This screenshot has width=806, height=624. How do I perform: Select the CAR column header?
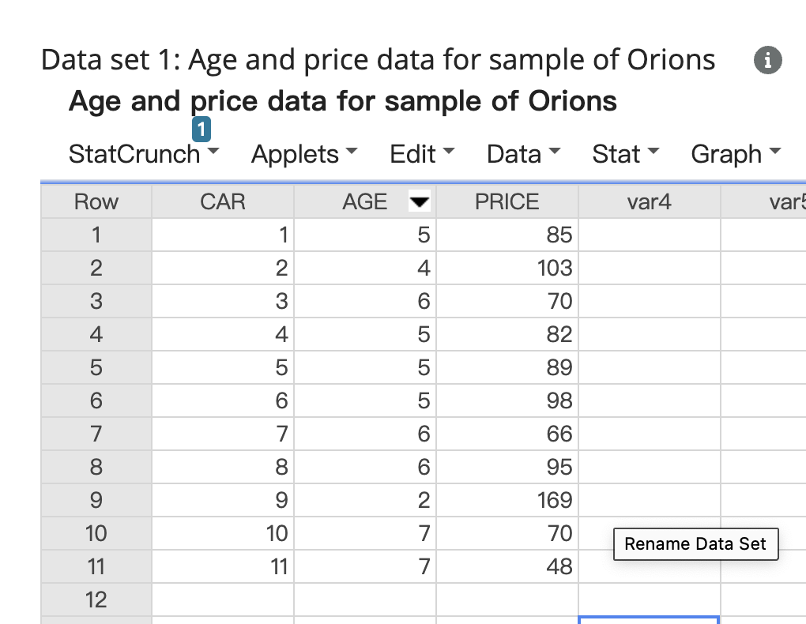[x=223, y=201]
